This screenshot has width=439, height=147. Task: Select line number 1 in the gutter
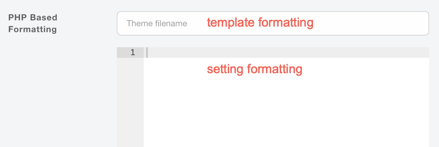click(x=133, y=52)
